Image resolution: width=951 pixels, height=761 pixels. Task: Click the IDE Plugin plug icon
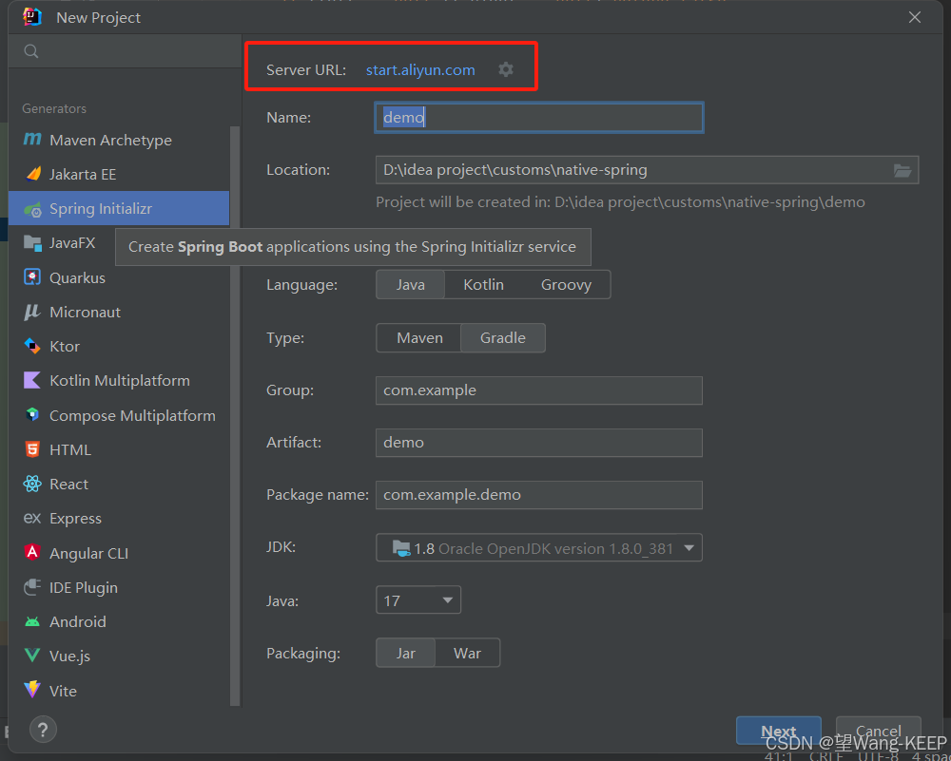[x=32, y=587]
